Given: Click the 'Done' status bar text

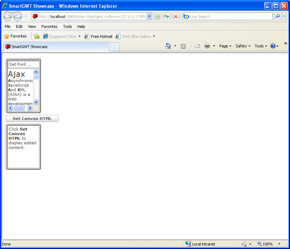Looking at the screenshot, I should (6, 244).
